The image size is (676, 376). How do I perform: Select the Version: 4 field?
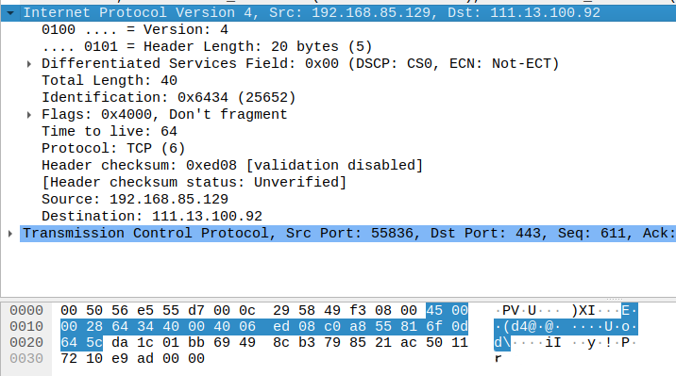[135, 30]
